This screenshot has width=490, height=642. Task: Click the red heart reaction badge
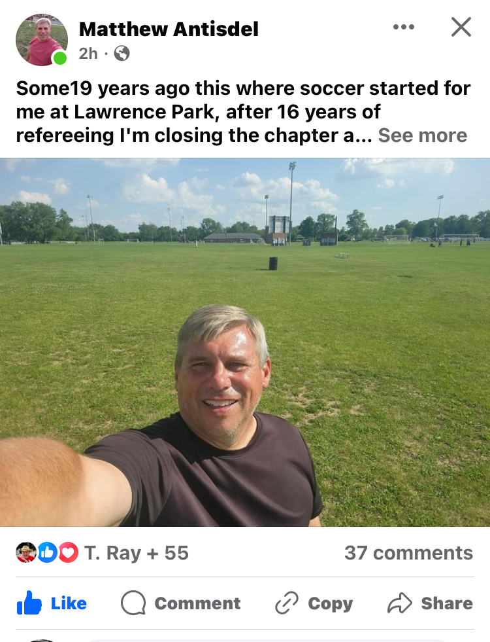click(68, 552)
